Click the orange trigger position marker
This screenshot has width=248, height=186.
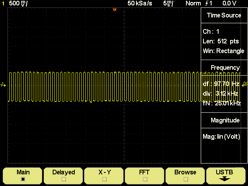(x=115, y=10)
